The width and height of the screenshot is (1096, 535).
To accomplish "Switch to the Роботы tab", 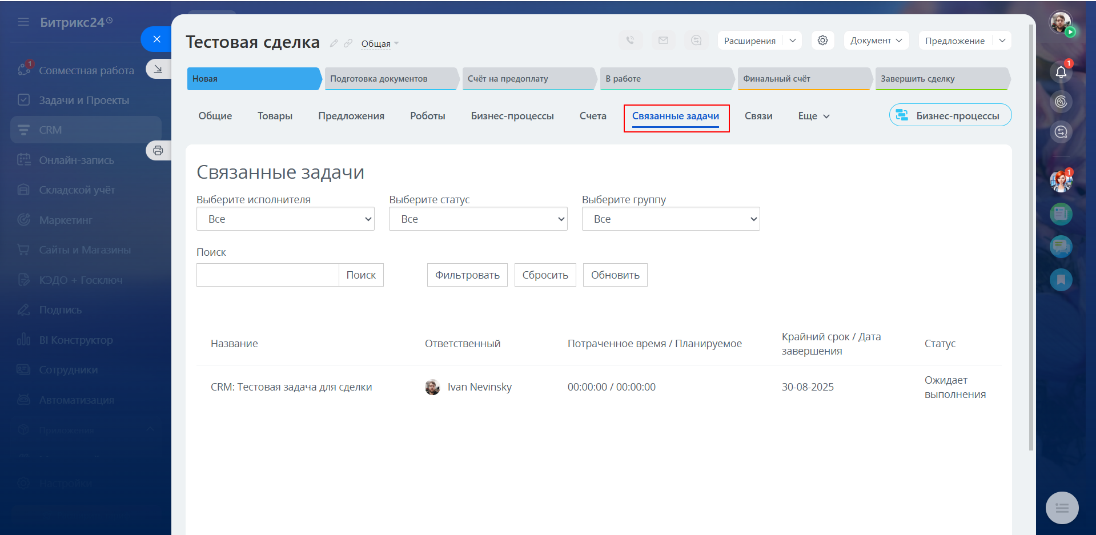I will (x=427, y=116).
